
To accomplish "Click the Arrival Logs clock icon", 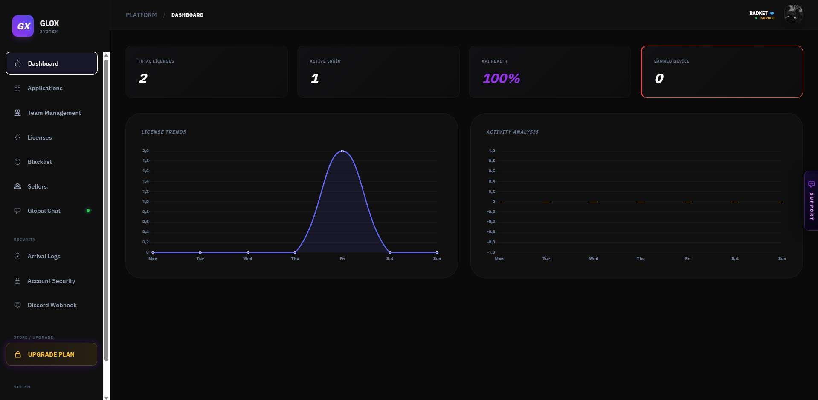I will (17, 256).
